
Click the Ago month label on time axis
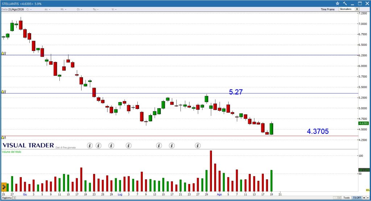(x=219, y=195)
